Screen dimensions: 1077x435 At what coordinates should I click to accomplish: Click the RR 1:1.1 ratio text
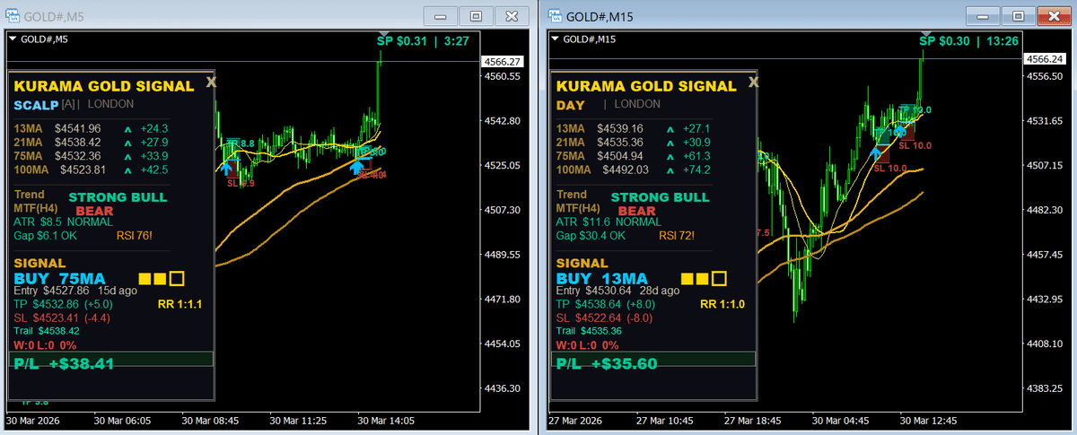[180, 304]
